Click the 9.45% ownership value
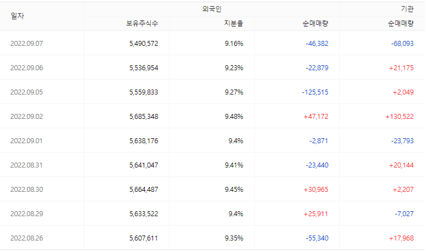Viewport: 426px width, 251px height. coord(234,190)
